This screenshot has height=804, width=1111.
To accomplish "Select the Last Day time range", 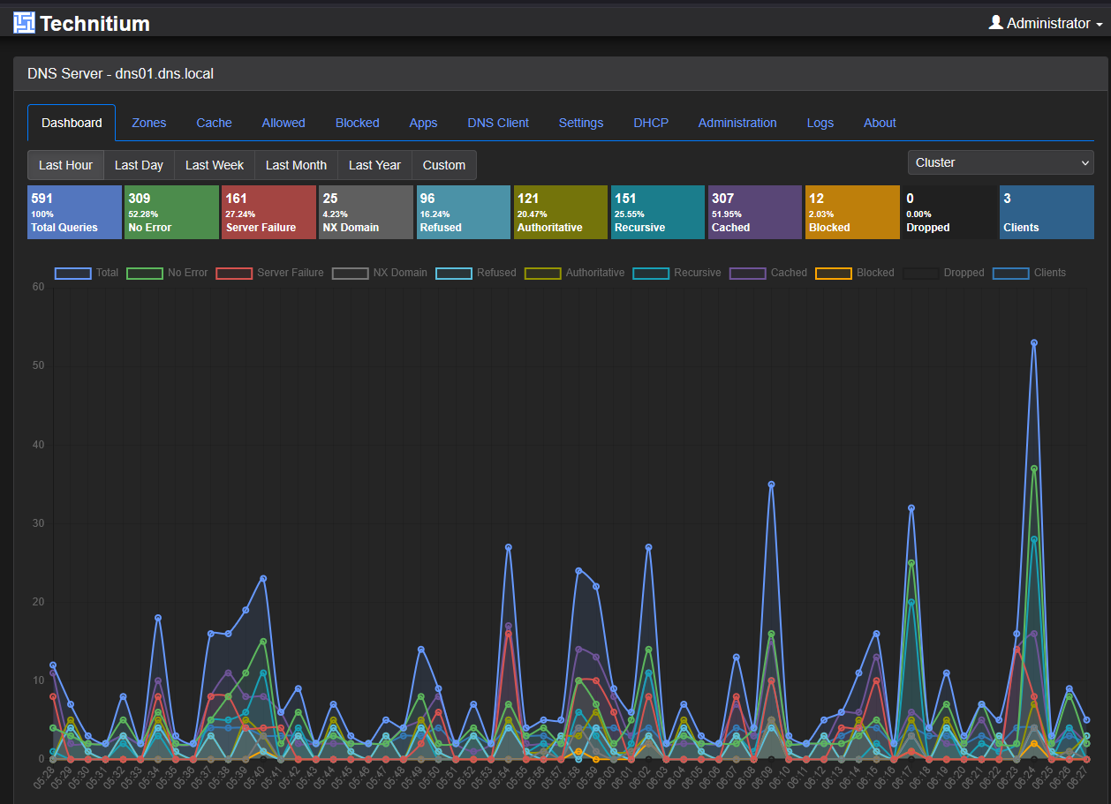I will (139, 165).
